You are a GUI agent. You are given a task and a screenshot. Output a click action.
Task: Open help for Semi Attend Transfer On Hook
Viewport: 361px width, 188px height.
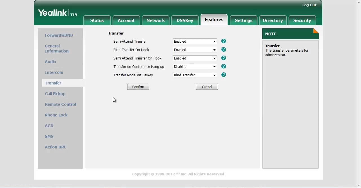click(x=224, y=58)
